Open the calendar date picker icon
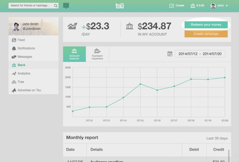 (x=170, y=54)
